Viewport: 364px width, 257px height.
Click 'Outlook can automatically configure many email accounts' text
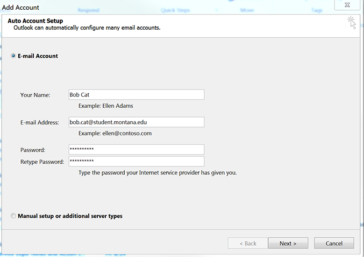pyautogui.click(x=87, y=27)
